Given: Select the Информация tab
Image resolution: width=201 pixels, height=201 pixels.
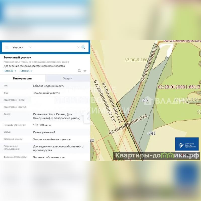Looking at the screenshot, I should click(22, 78).
